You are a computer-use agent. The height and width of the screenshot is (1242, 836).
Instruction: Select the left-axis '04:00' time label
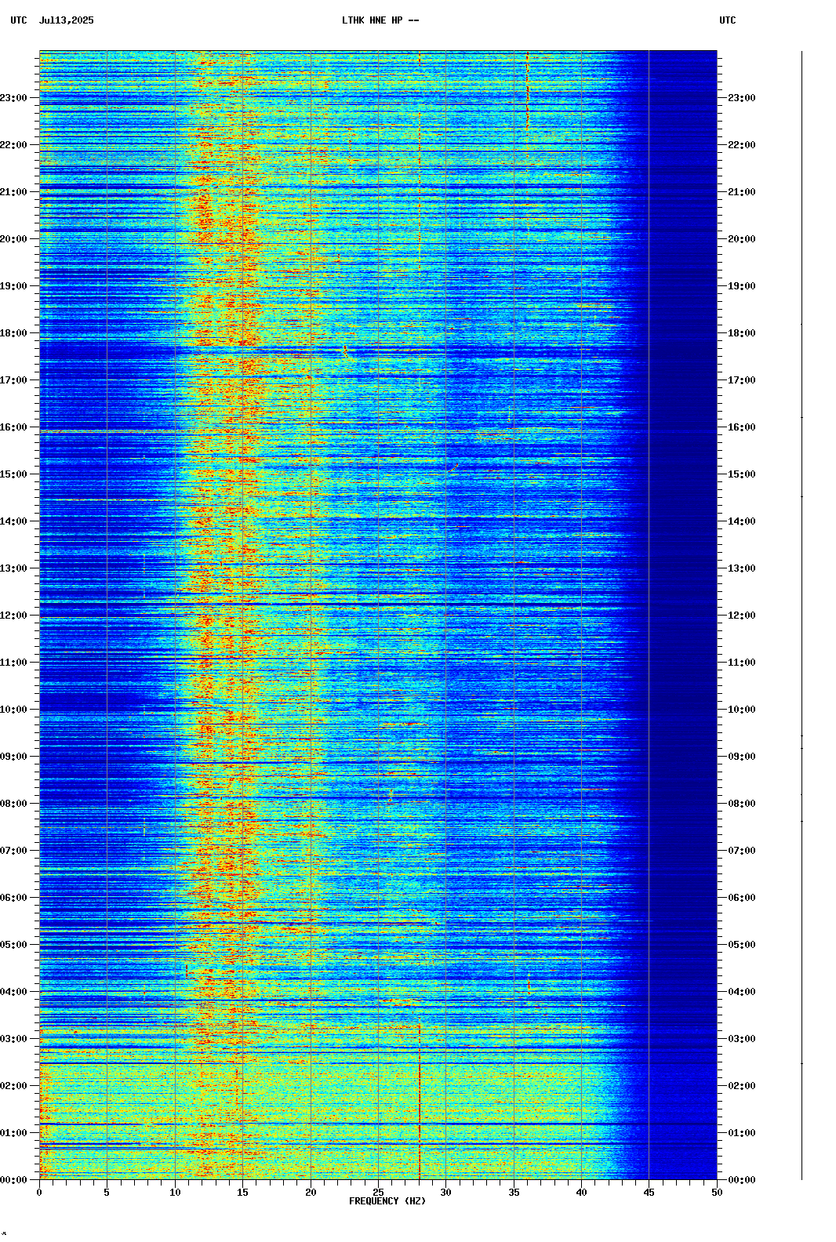pos(13,992)
